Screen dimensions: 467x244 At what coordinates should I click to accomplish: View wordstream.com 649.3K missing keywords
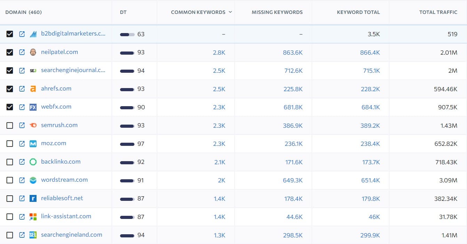pos(293,180)
